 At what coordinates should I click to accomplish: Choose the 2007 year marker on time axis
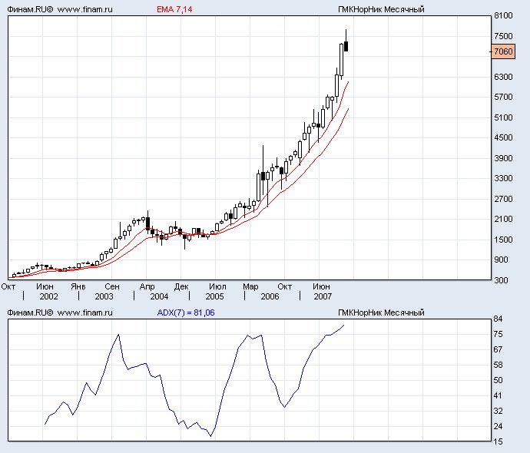323,296
